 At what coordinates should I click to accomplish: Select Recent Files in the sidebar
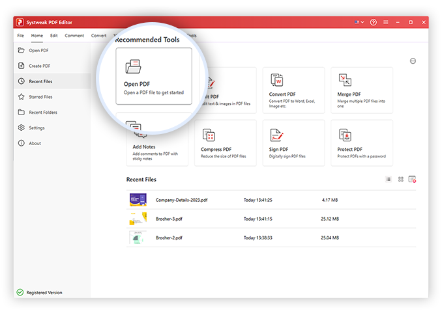[52, 81]
